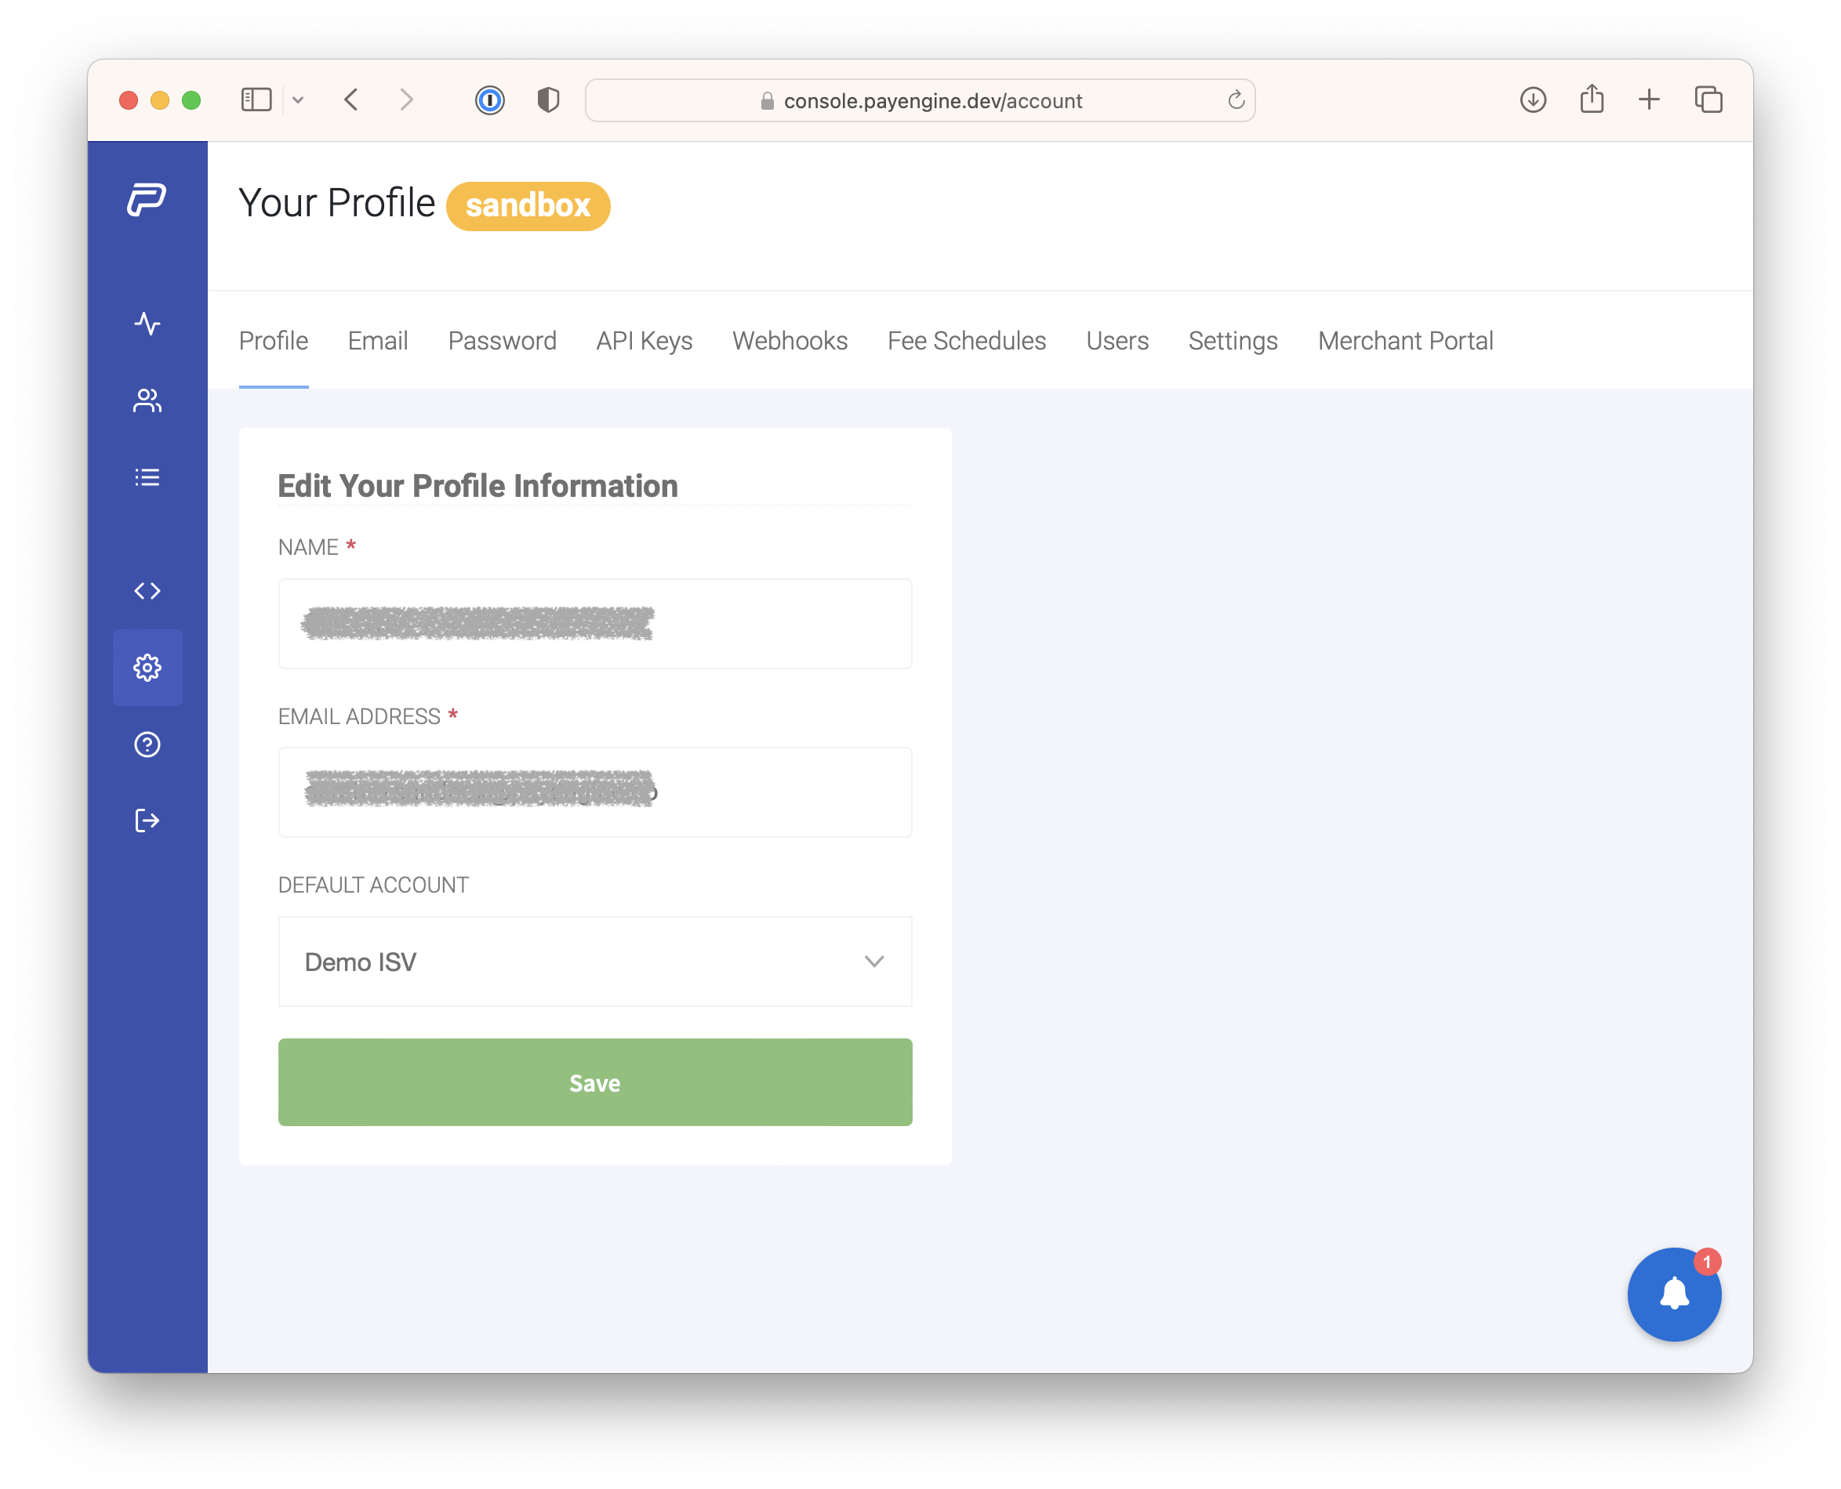Open the list sidebar icon
This screenshot has height=1489, width=1841.
(x=147, y=478)
